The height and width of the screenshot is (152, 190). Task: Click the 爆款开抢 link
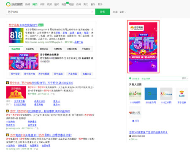[x=38, y=105]
